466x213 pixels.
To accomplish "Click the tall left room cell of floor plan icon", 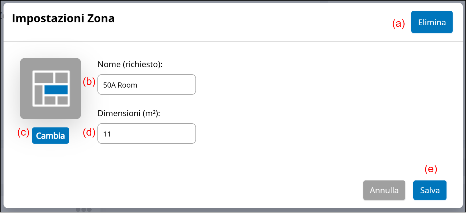I will [x=38, y=95].
